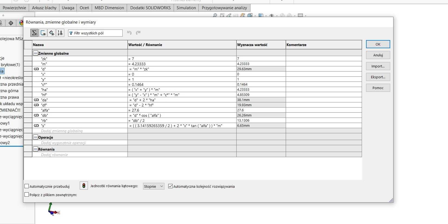Click Dodaj zmienną globalną cell
The width and height of the screenshot is (448, 224).
(x=80, y=131)
